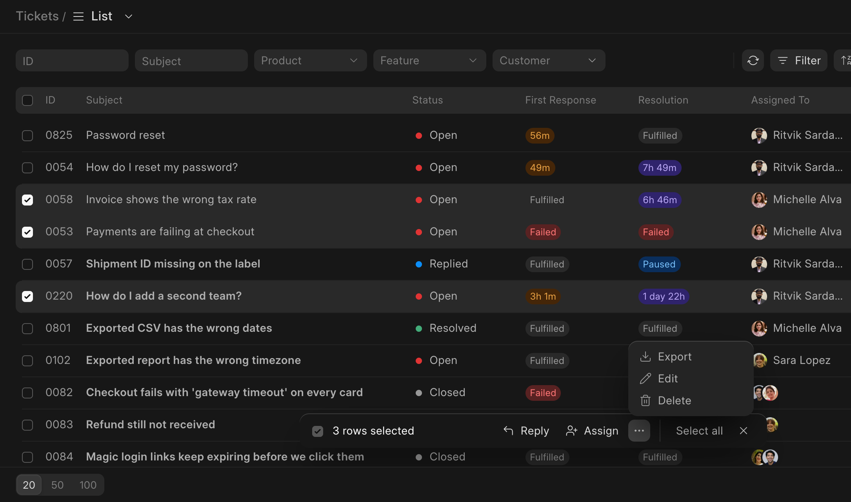The height and width of the screenshot is (502, 851).
Task: Click assignee avatars on ticket 0084
Action: coord(765,457)
